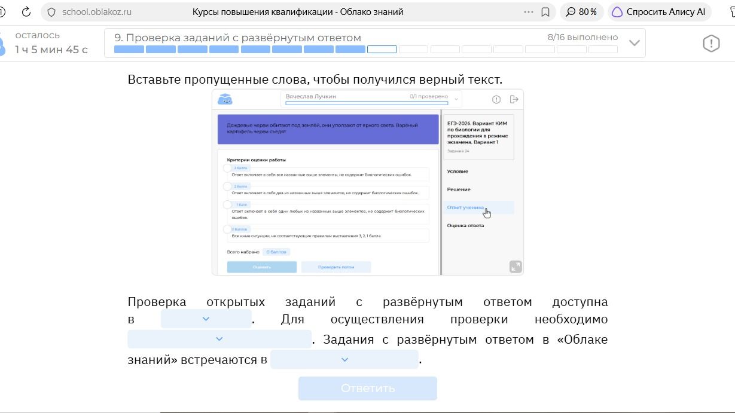
Task: Open the dropdown after встречаются в
Action: point(344,360)
